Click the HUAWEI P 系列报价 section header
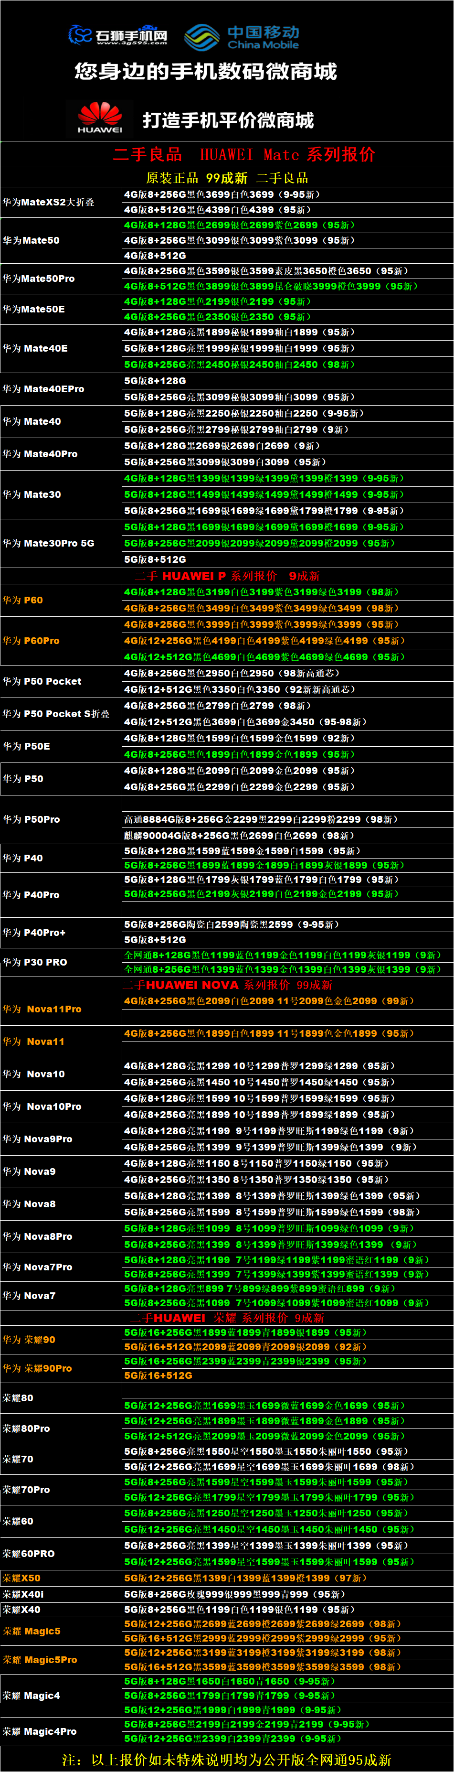This screenshot has height=1772, width=454. tap(227, 576)
